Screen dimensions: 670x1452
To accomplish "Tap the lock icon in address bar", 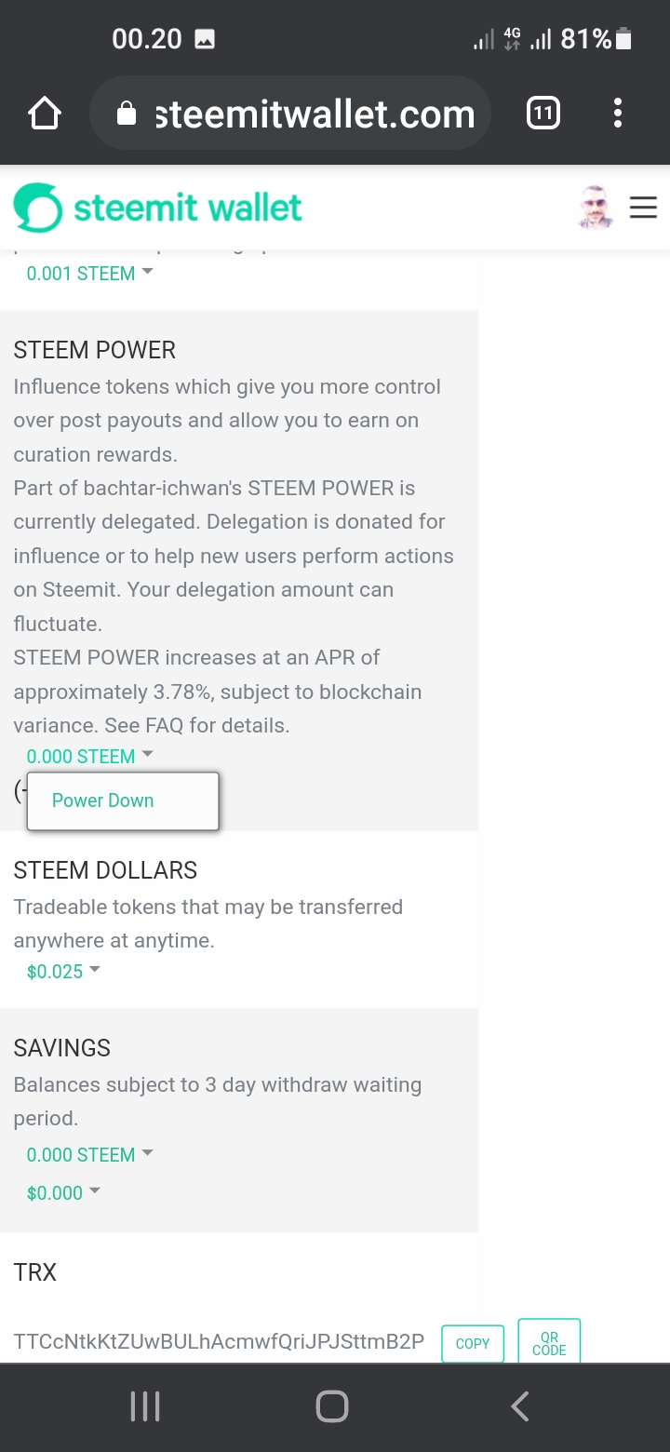I will click(x=127, y=114).
